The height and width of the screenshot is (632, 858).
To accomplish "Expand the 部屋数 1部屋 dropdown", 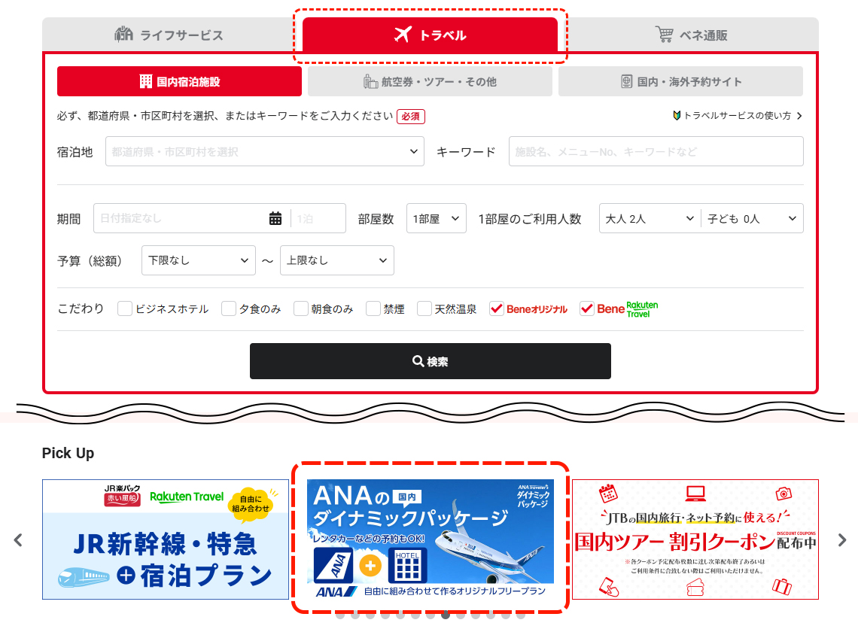I will point(436,218).
